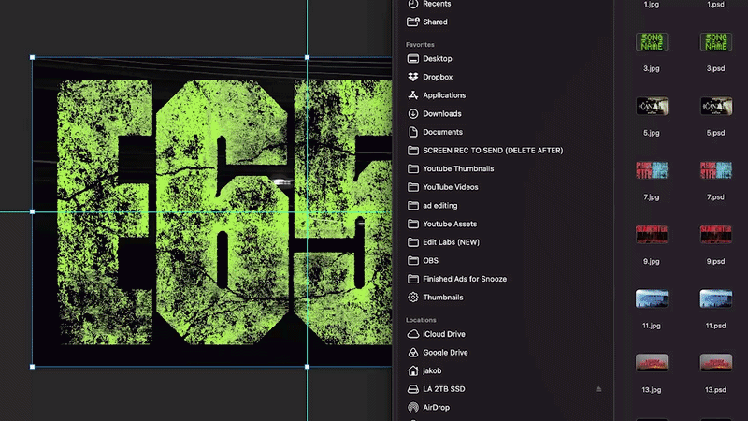The width and height of the screenshot is (748, 421).
Task: Click the Thumbnails gear icon
Action: click(413, 298)
